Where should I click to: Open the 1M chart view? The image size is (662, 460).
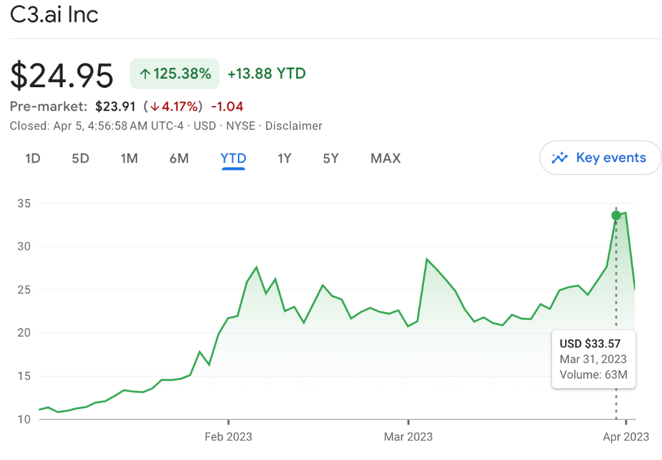click(129, 158)
